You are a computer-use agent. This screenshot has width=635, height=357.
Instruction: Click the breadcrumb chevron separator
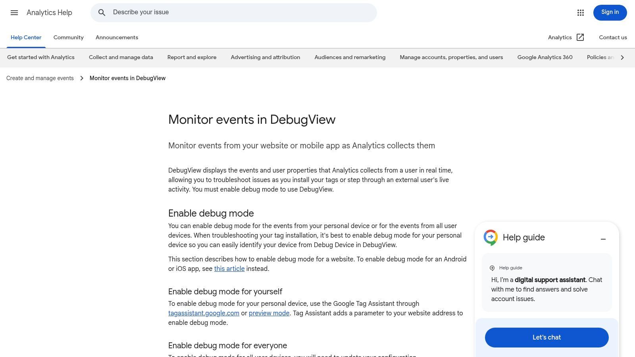(82, 78)
